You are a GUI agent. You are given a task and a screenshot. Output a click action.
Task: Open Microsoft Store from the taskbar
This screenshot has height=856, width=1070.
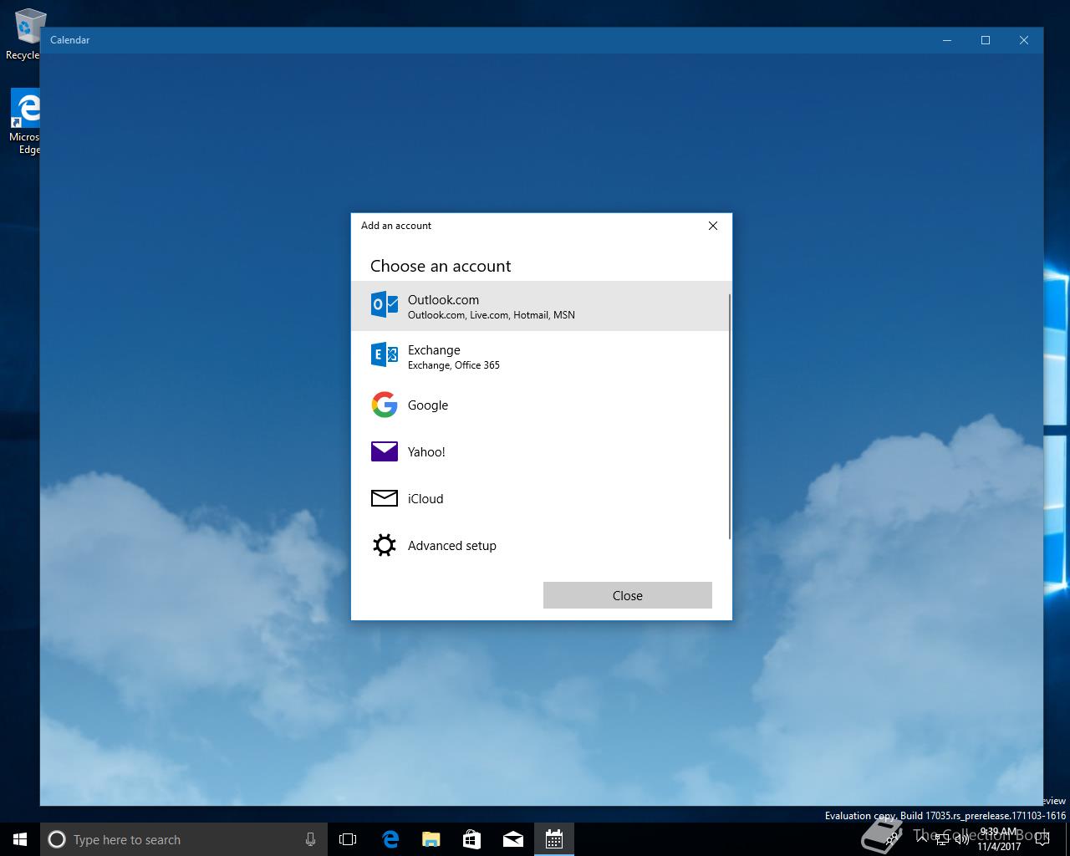[x=471, y=839]
